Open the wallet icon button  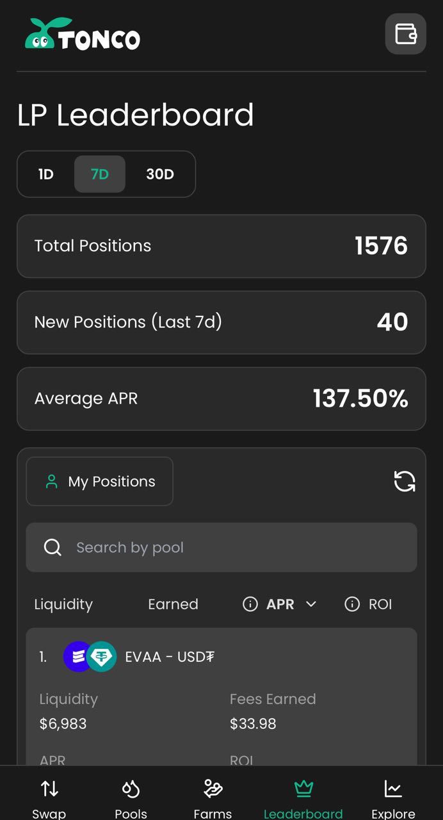click(x=405, y=33)
